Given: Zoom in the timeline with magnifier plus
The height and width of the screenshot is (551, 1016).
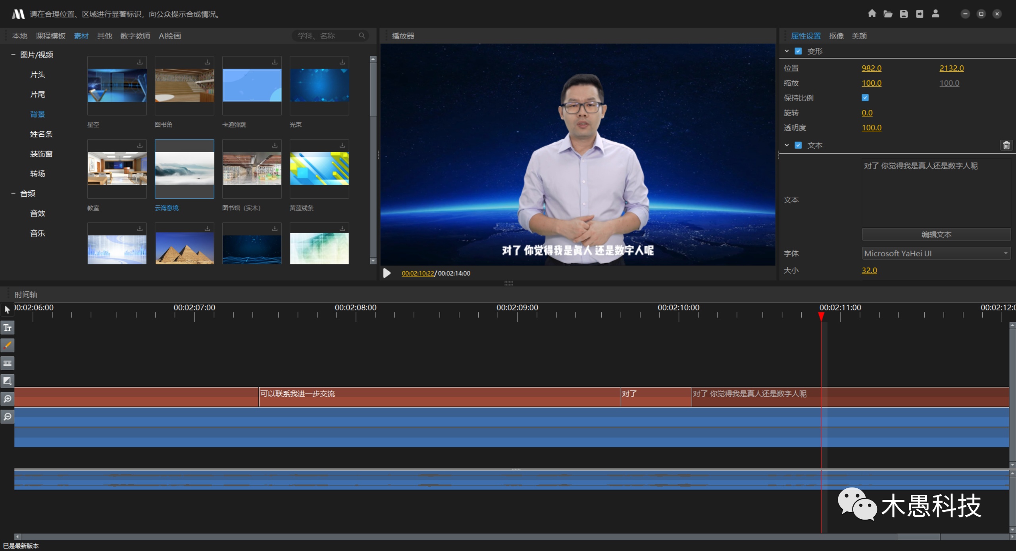Looking at the screenshot, I should point(8,399).
